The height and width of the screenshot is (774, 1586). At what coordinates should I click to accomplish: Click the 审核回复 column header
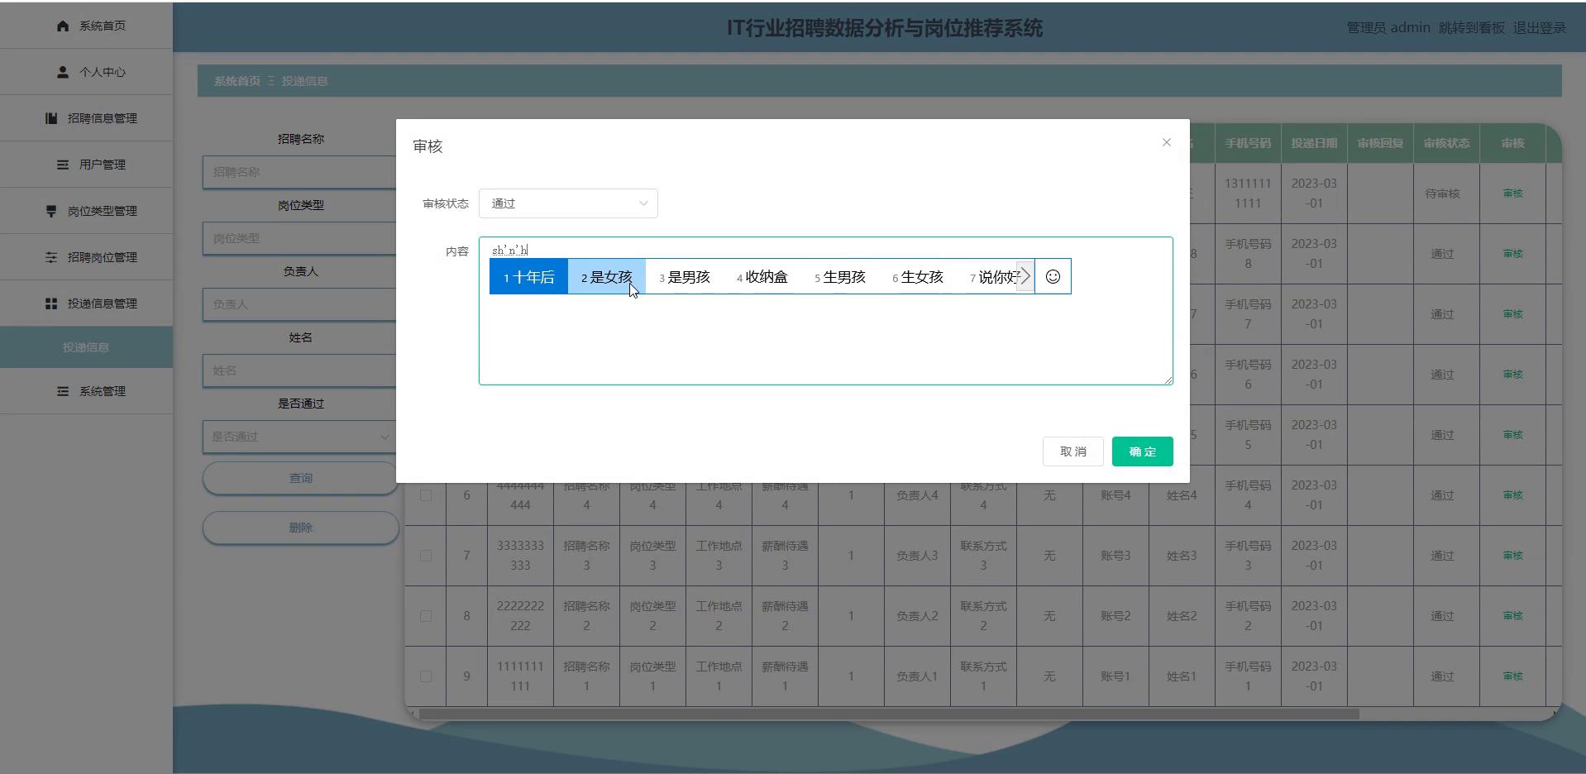pos(1380,143)
